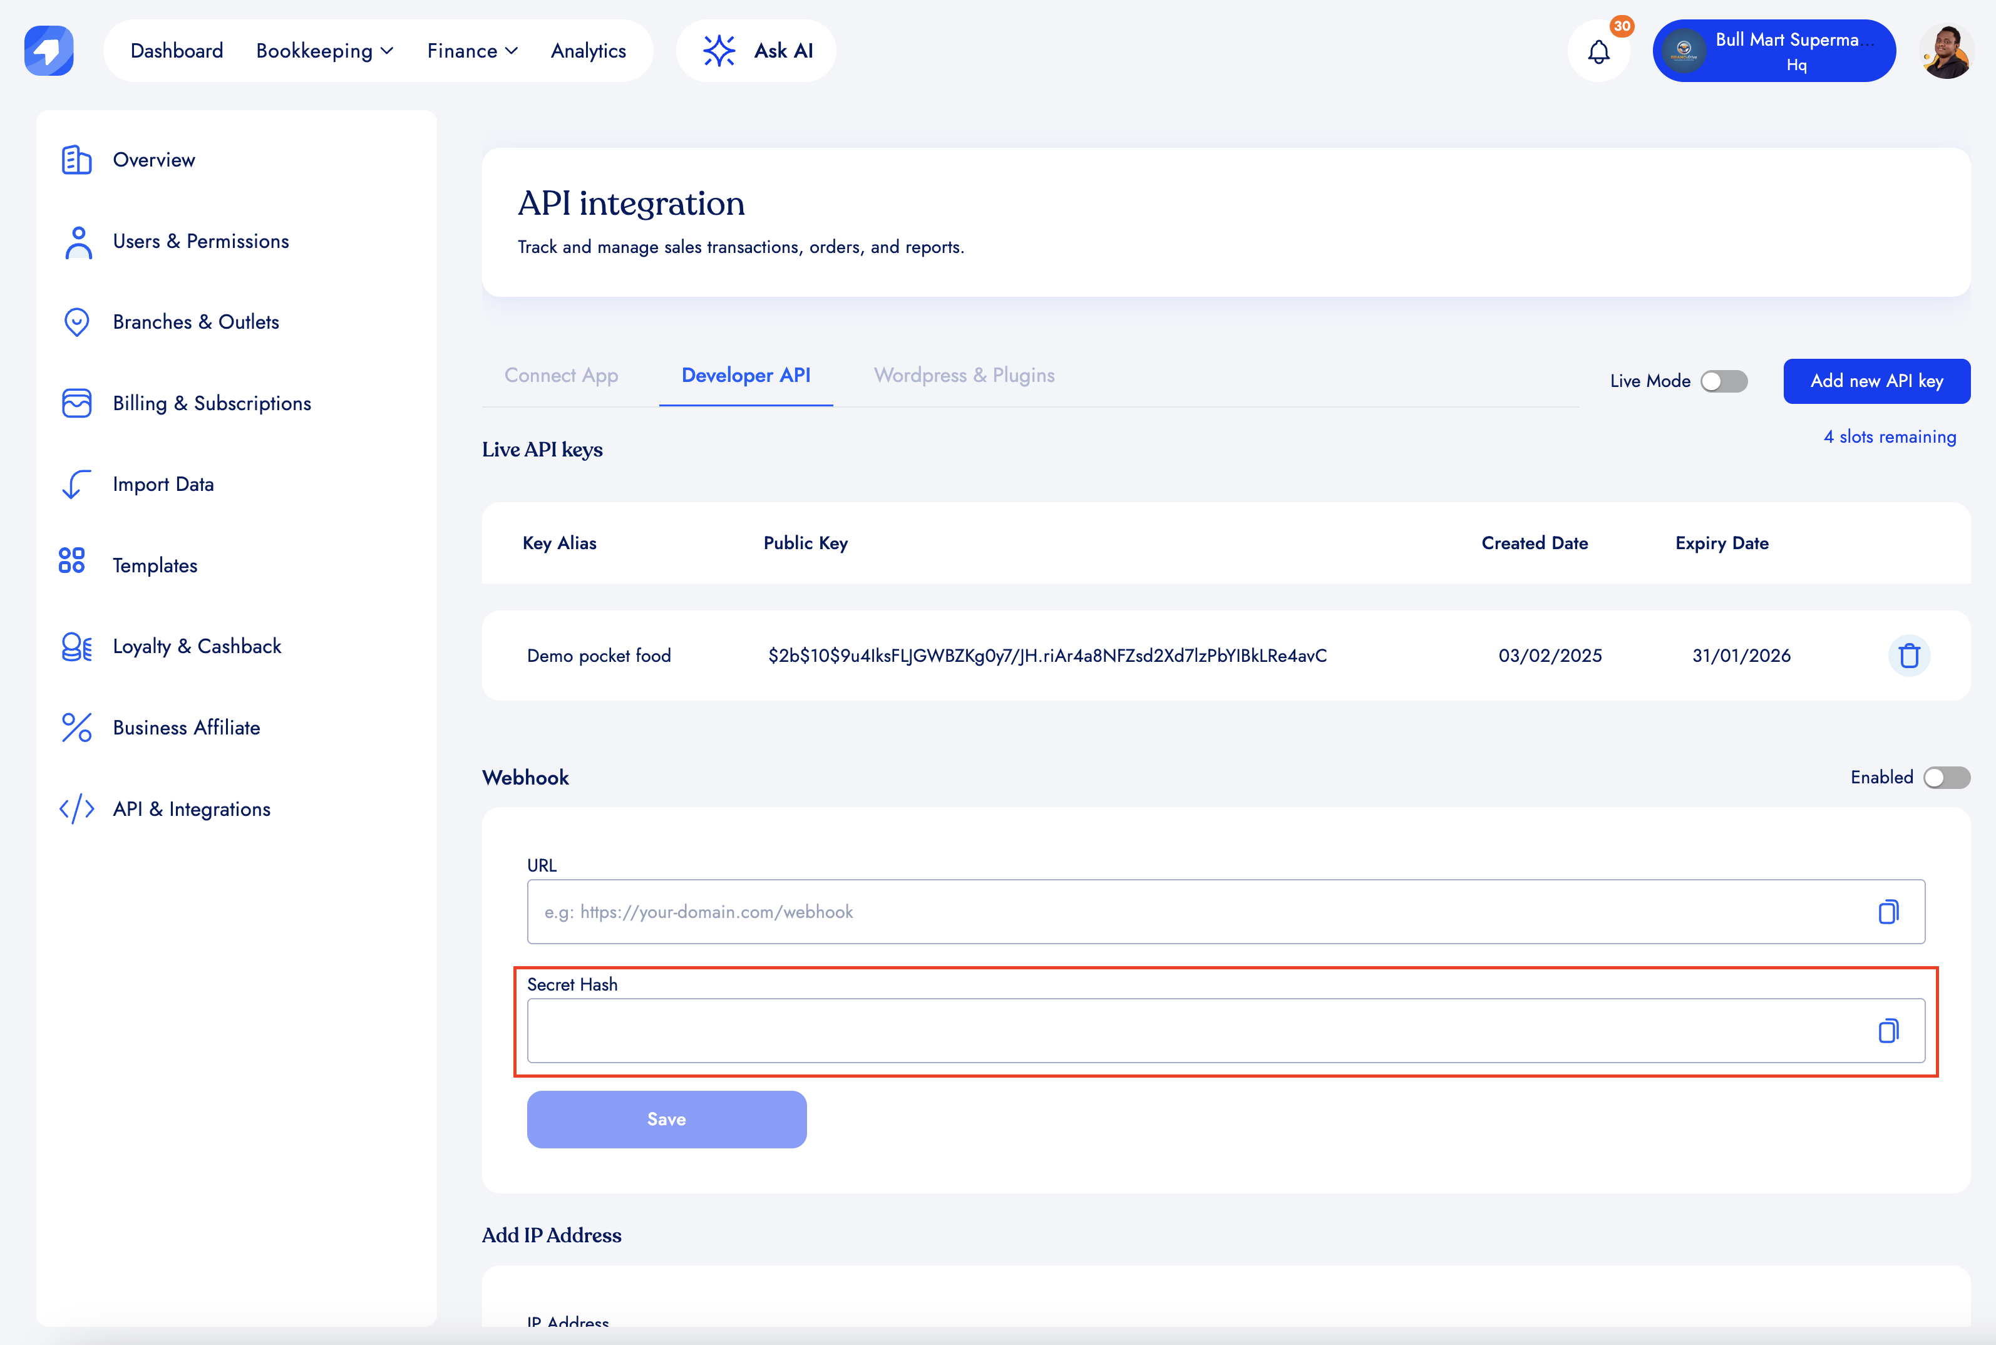Click the app logo at top left
Viewport: 1996px width, 1345px height.
pyautogui.click(x=49, y=51)
